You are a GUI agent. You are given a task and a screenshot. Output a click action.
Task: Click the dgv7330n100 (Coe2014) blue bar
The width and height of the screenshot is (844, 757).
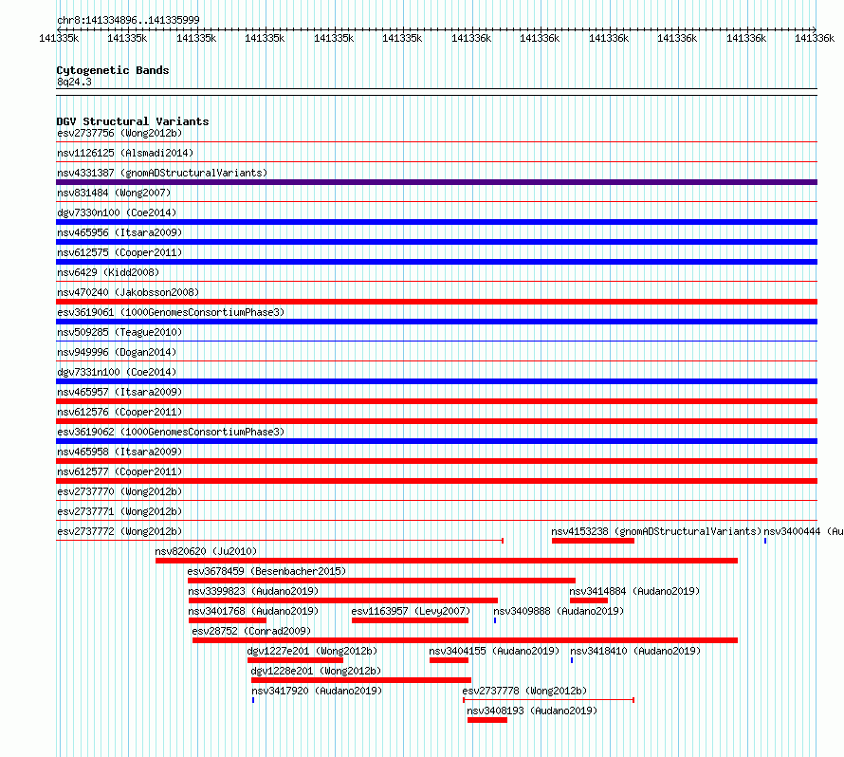click(x=436, y=222)
